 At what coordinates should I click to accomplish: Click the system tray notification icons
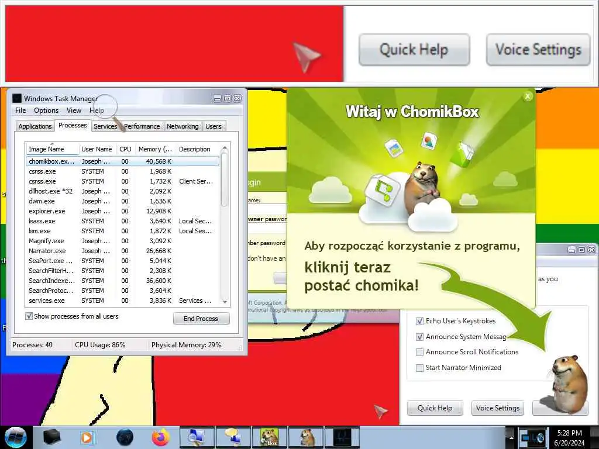coord(532,437)
